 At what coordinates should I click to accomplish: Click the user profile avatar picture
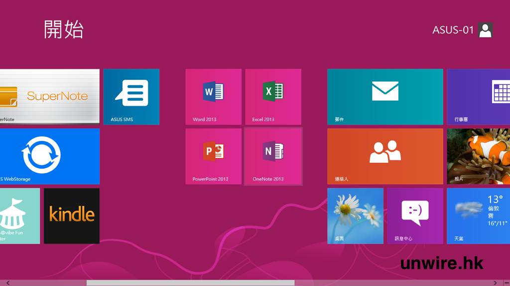click(x=485, y=30)
